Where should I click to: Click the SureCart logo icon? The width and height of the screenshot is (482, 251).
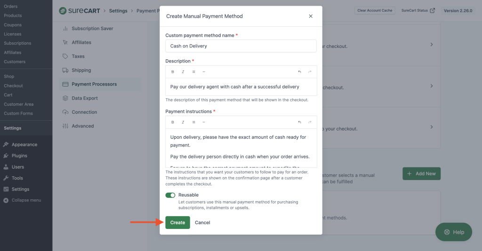[x=63, y=10]
